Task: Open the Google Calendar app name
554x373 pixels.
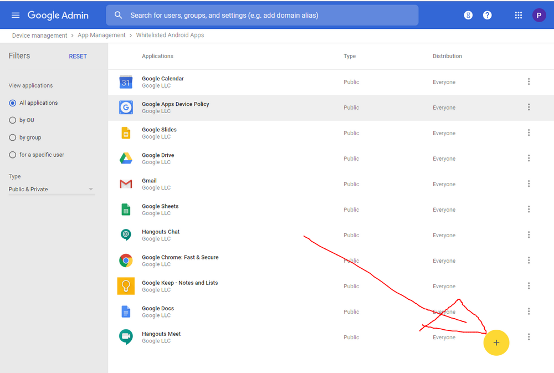Action: (x=163, y=79)
